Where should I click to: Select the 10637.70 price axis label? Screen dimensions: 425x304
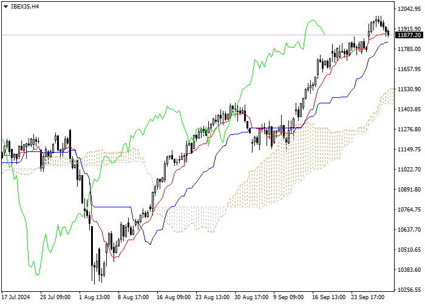click(x=409, y=230)
